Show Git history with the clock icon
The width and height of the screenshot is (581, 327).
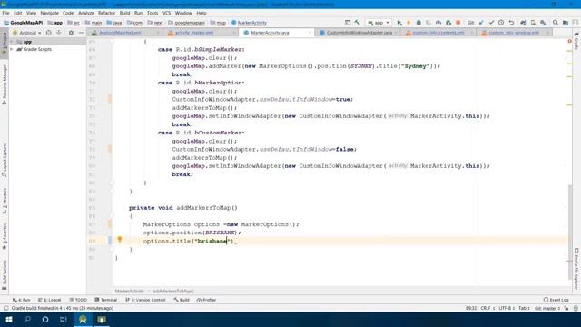click(501, 23)
